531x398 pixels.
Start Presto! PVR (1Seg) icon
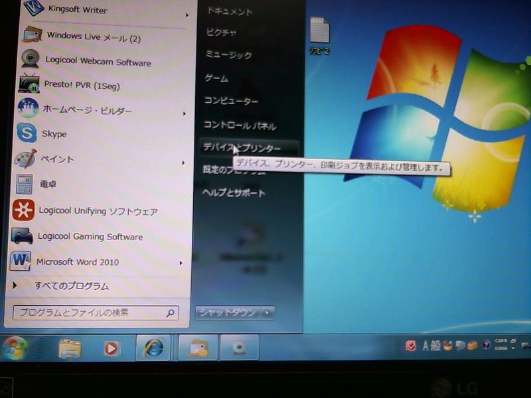29,83
